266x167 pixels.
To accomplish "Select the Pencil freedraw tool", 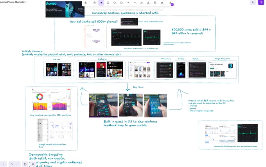I will [x=142, y=3].
